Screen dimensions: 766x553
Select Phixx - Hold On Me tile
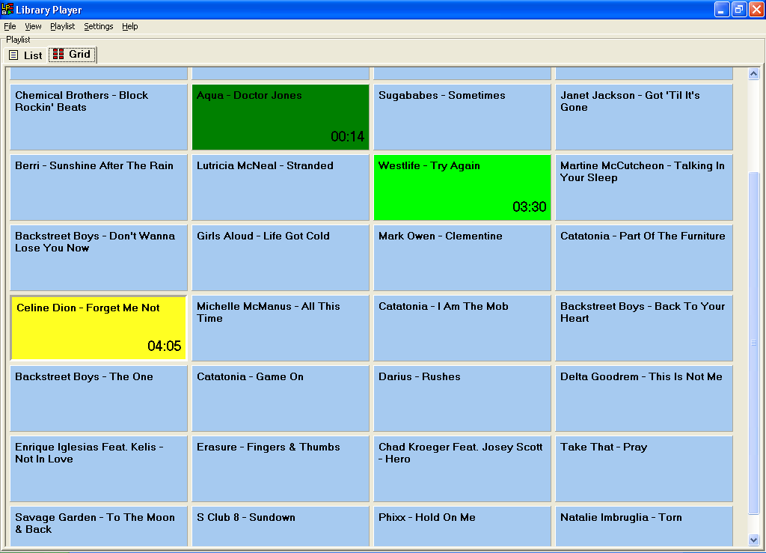point(462,526)
